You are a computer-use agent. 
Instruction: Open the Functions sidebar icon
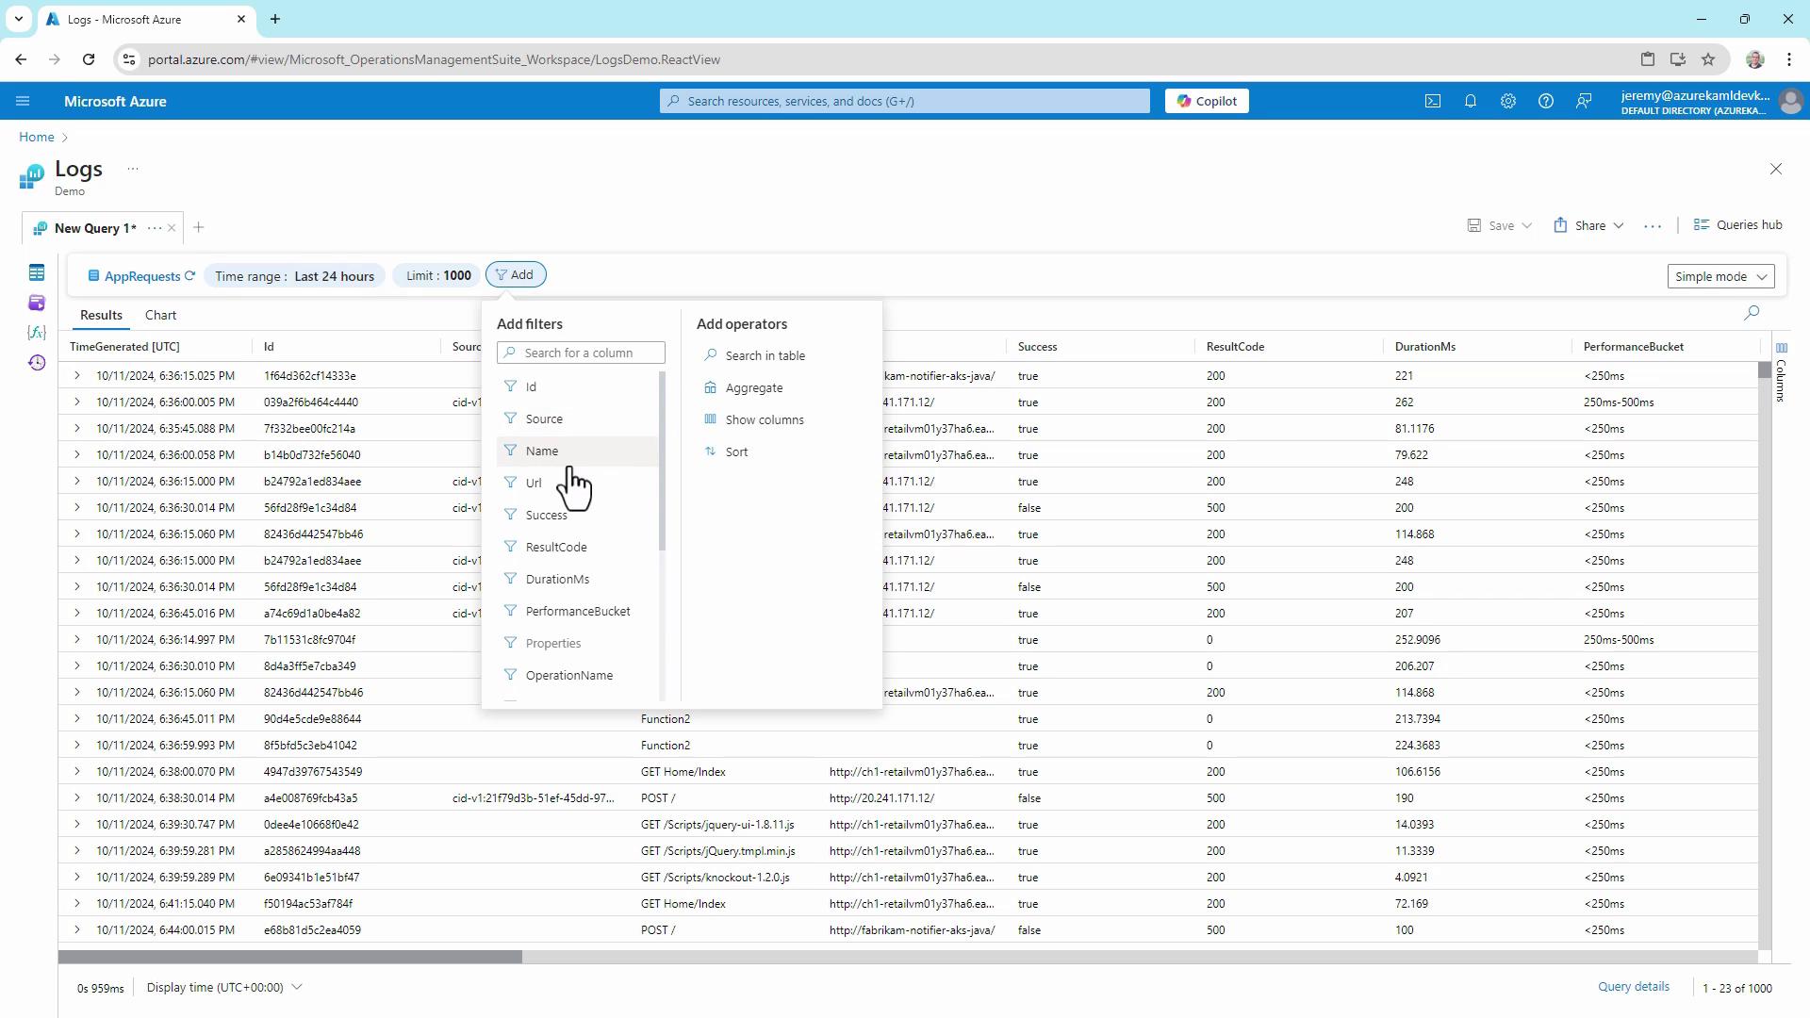click(37, 333)
